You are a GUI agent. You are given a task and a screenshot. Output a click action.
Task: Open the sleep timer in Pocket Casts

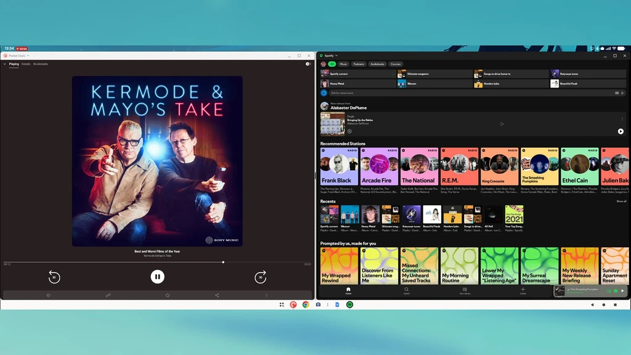[108, 295]
